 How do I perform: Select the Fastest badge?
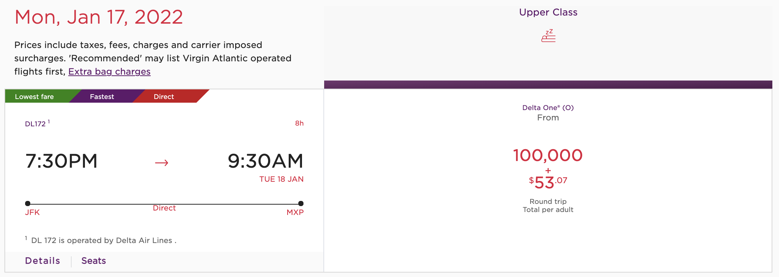[x=102, y=96]
